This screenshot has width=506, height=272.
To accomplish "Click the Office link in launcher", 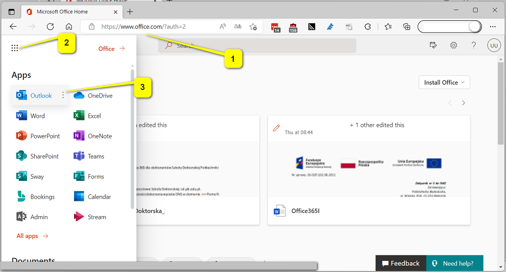I will 111,49.
